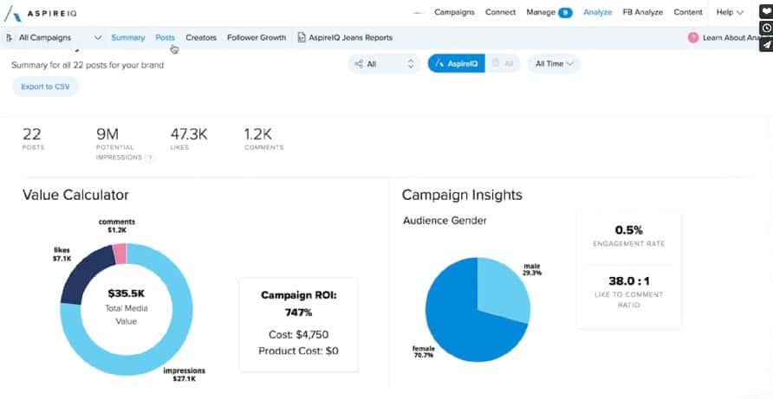The image size is (773, 399).
Task: Switch to the Posts tab
Action: [166, 37]
